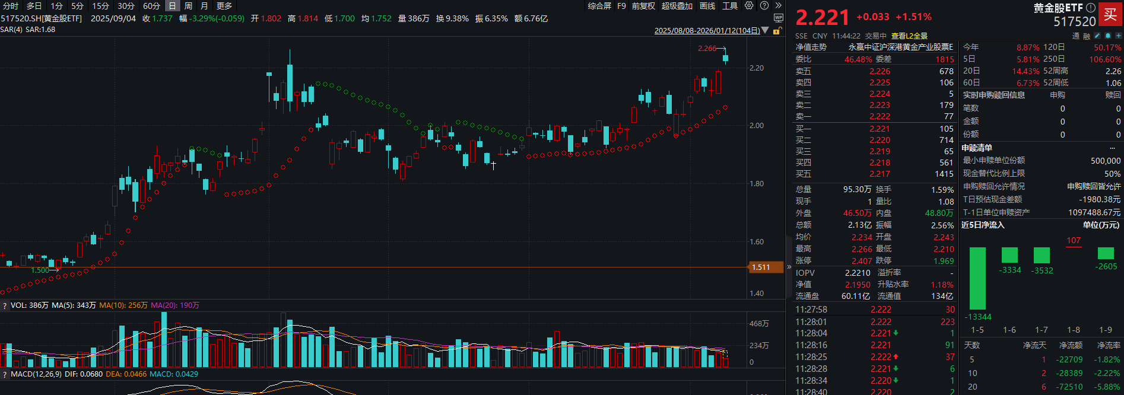The image size is (1124, 395).
Task: Click the 1-5 net inflow bar -13344
Action: click(x=977, y=278)
